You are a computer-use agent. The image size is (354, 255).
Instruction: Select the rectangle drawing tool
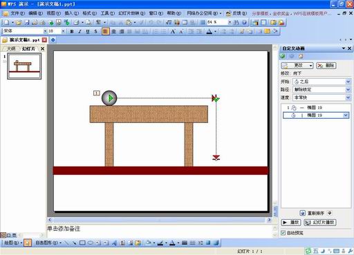tap(82, 243)
